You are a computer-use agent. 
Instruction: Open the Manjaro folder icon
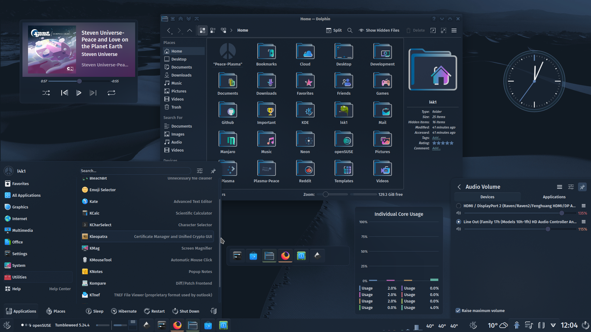click(228, 140)
